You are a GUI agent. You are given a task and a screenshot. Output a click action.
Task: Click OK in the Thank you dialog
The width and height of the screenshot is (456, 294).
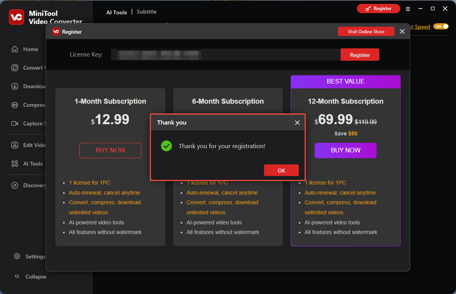(x=281, y=170)
